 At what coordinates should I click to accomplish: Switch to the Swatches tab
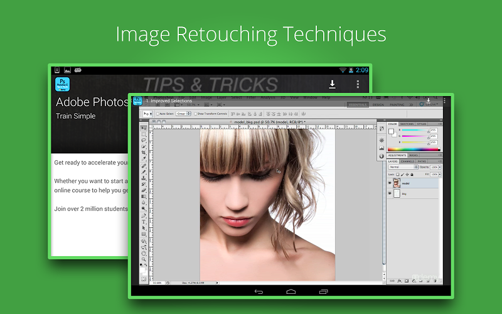pos(408,124)
